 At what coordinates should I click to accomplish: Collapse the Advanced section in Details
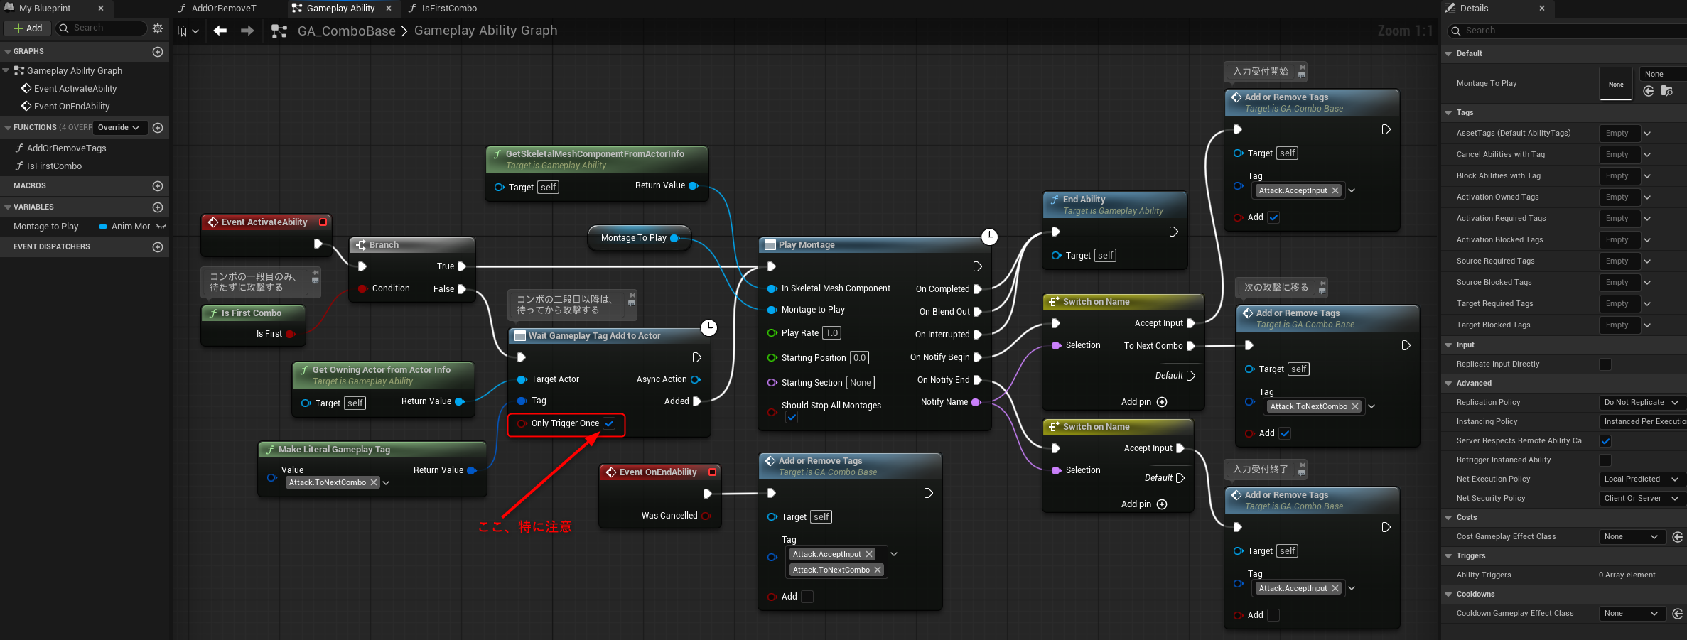(1449, 384)
